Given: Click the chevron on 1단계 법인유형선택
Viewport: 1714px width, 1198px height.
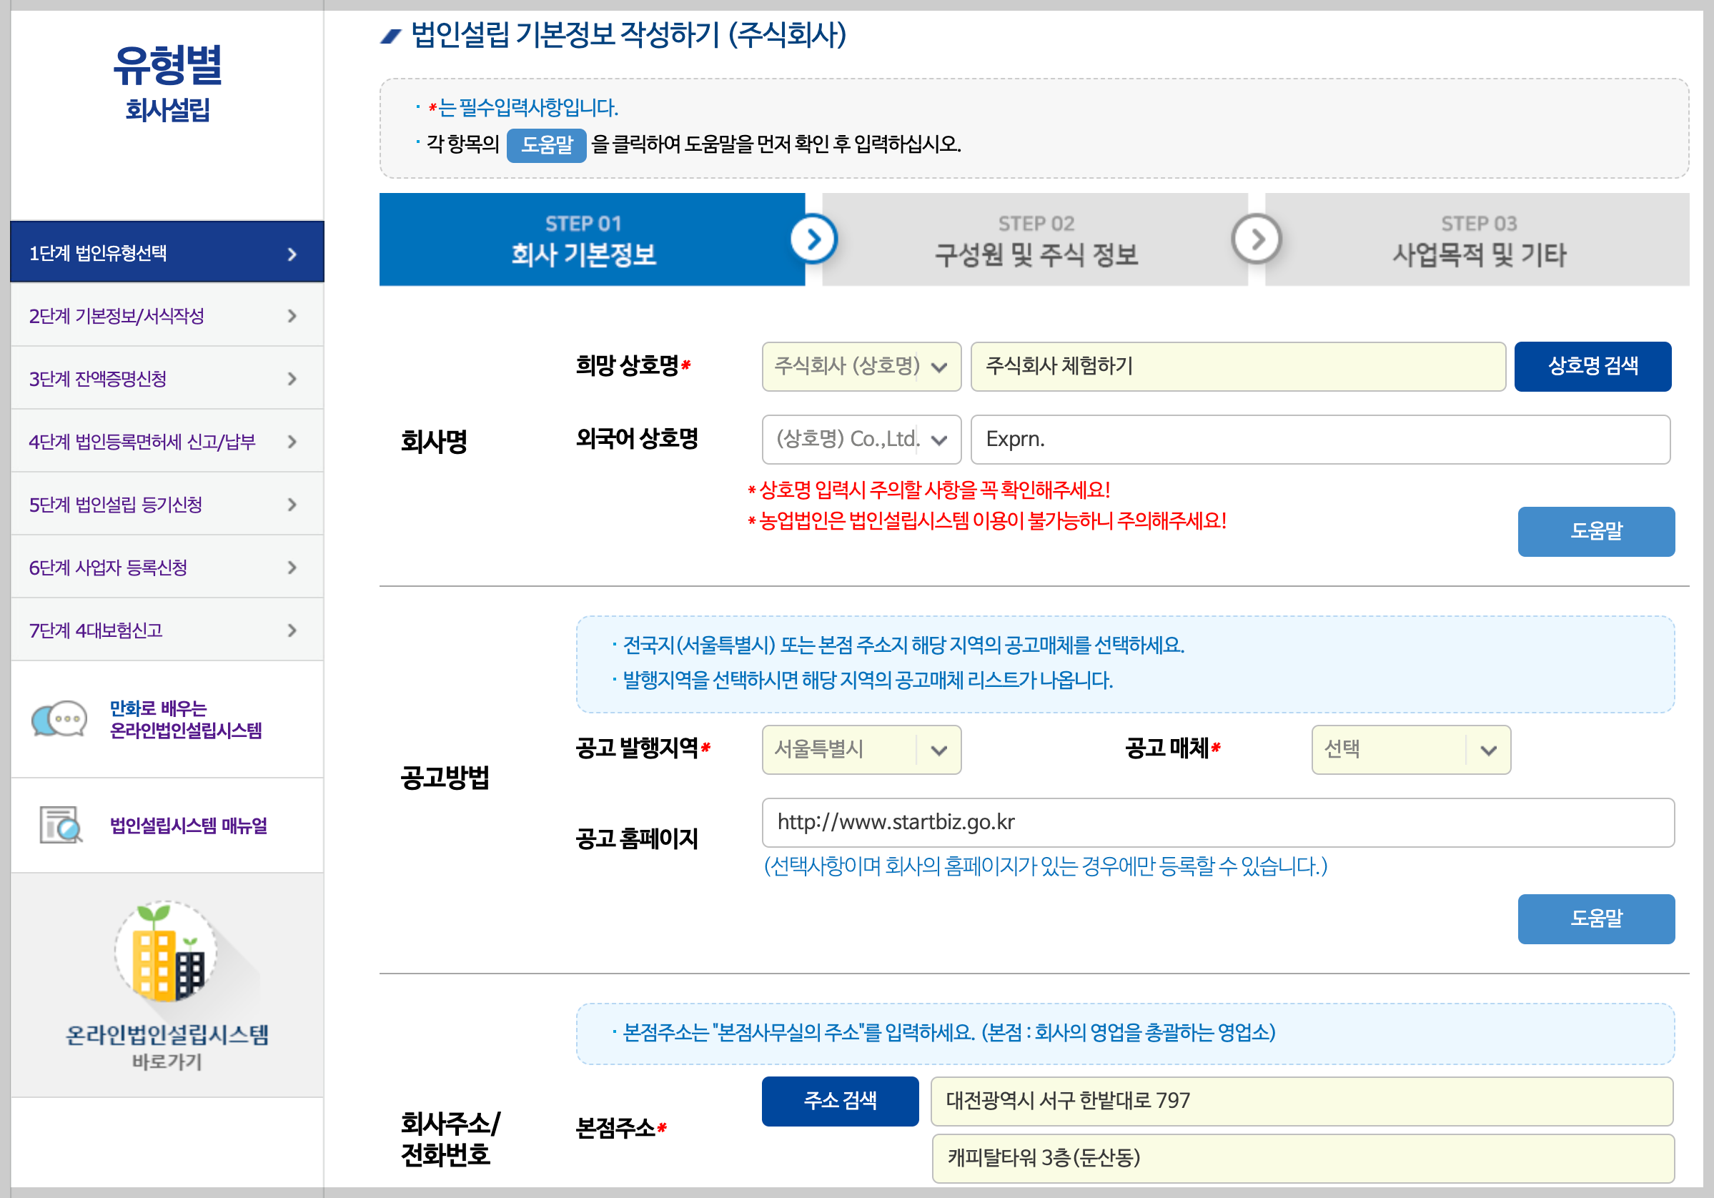Looking at the screenshot, I should click(x=292, y=254).
